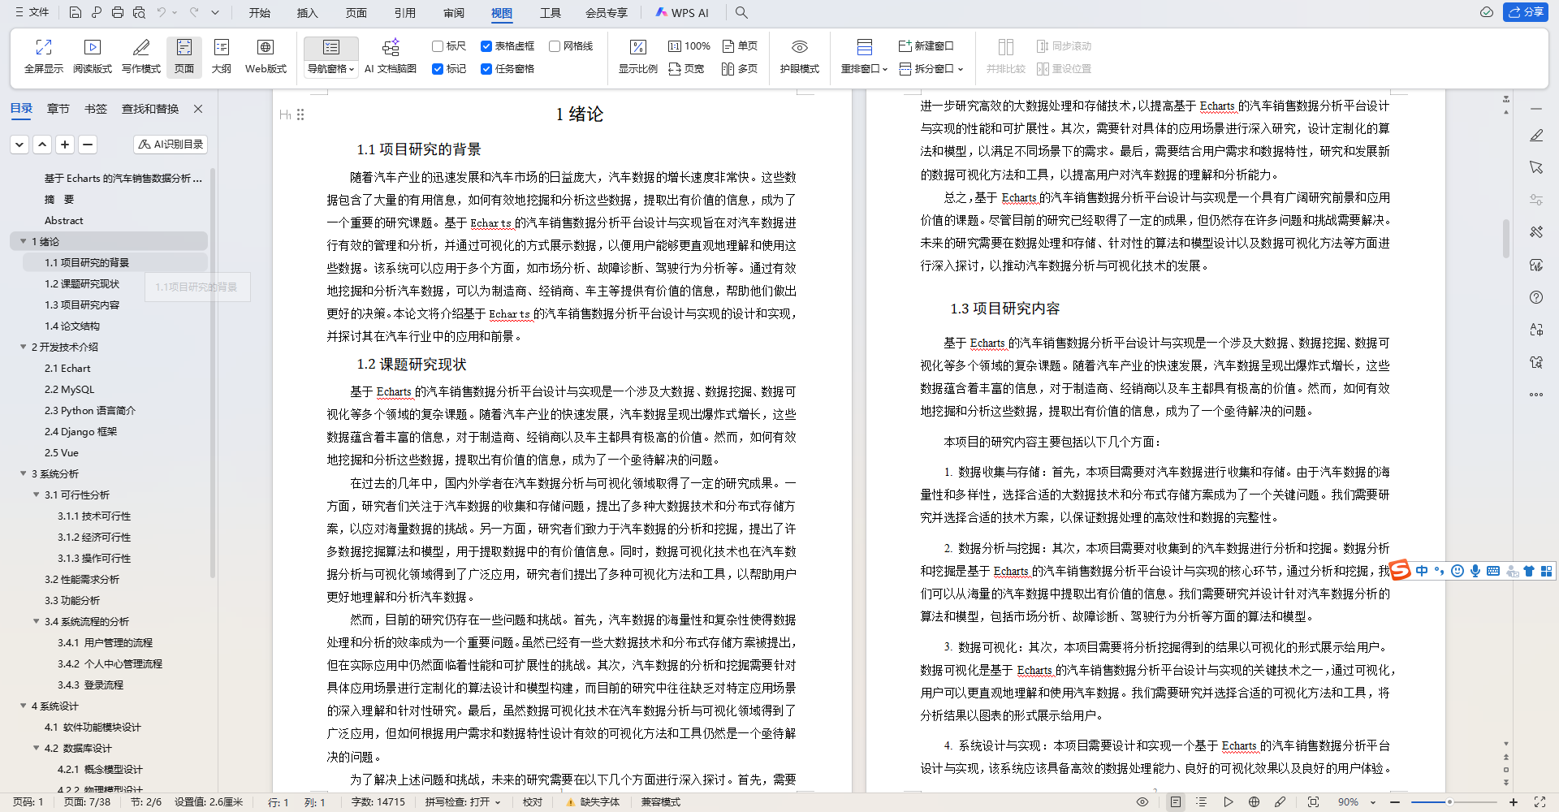Open the 拼写检查 dropdown in status bar

(463, 801)
